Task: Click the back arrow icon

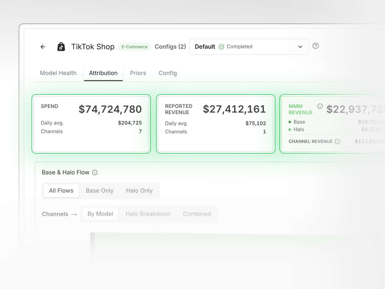Action: point(43,47)
